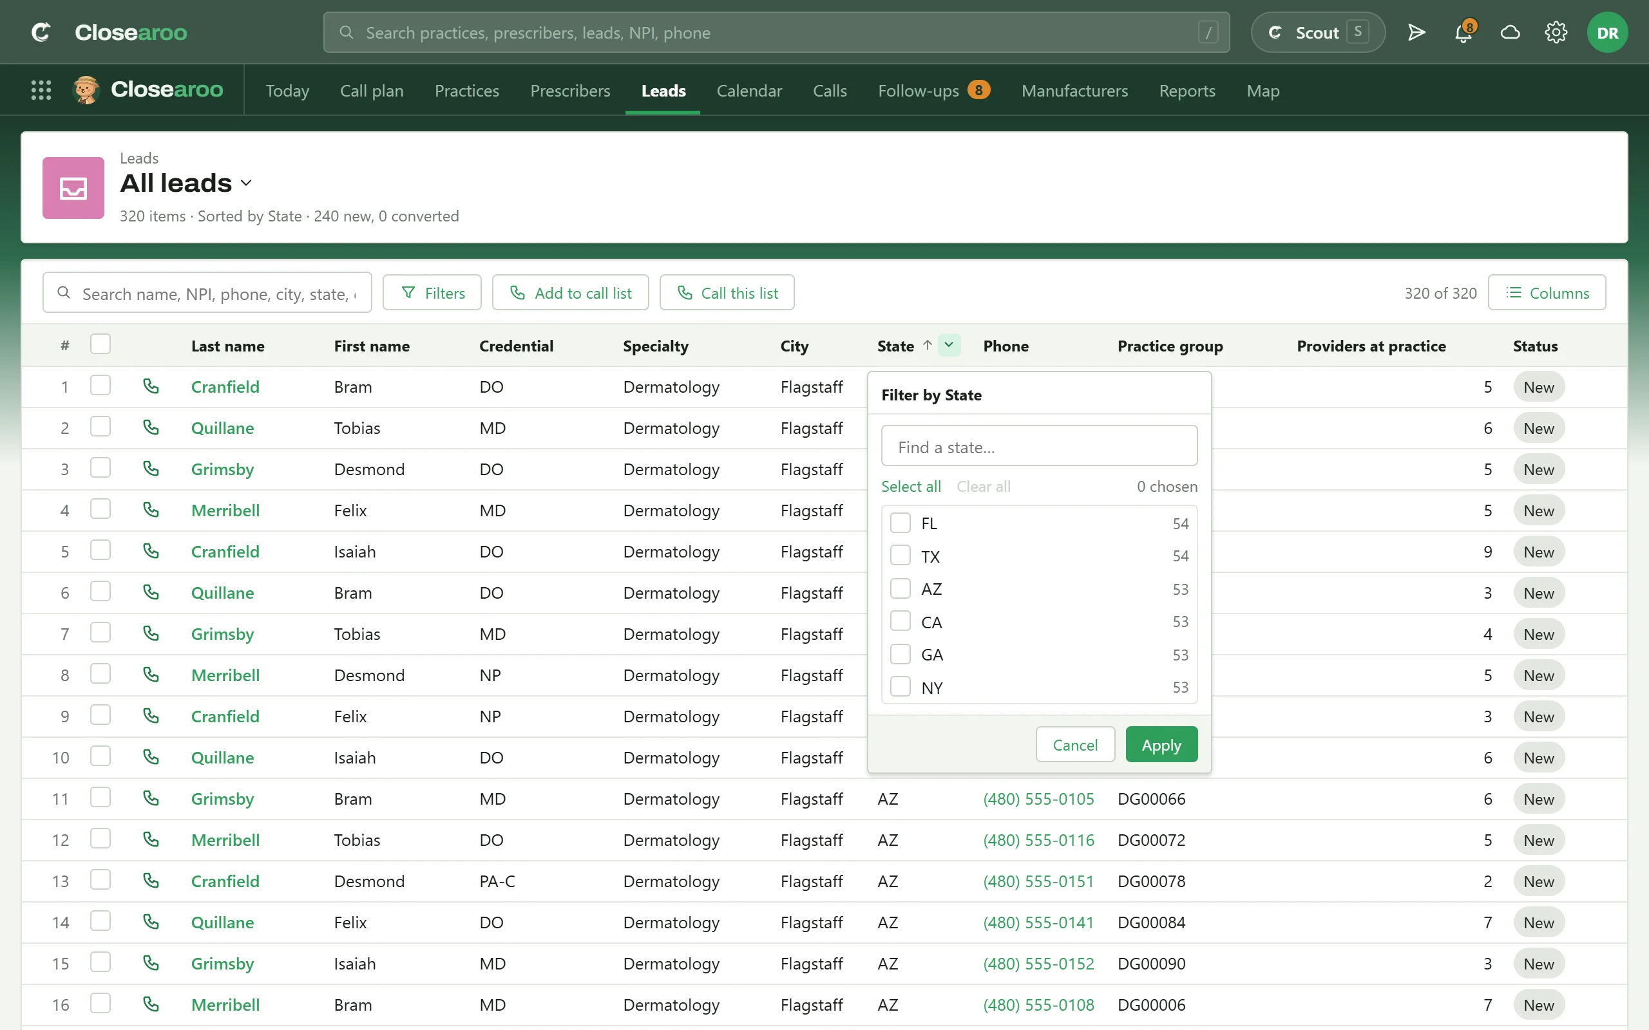Click phone icon in row 11 Grimsby Bram
Screen dimensions: 1649x1030
pos(151,798)
